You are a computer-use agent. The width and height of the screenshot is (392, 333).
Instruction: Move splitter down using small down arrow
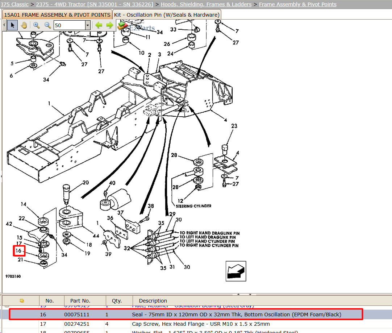click(x=250, y=295)
